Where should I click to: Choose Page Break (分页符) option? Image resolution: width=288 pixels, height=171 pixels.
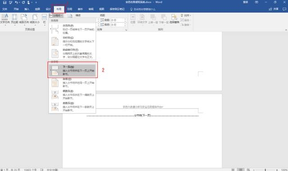click(72, 29)
